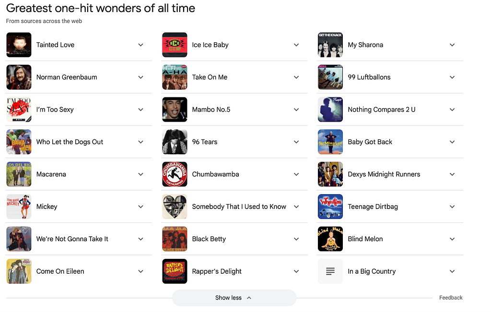
Task: Expand the Baby Got Back chevron
Action: point(452,142)
